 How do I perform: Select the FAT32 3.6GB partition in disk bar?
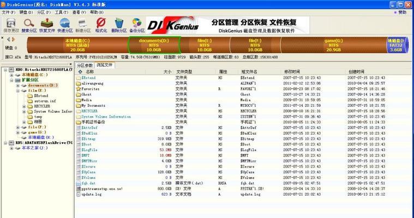click(x=397, y=45)
